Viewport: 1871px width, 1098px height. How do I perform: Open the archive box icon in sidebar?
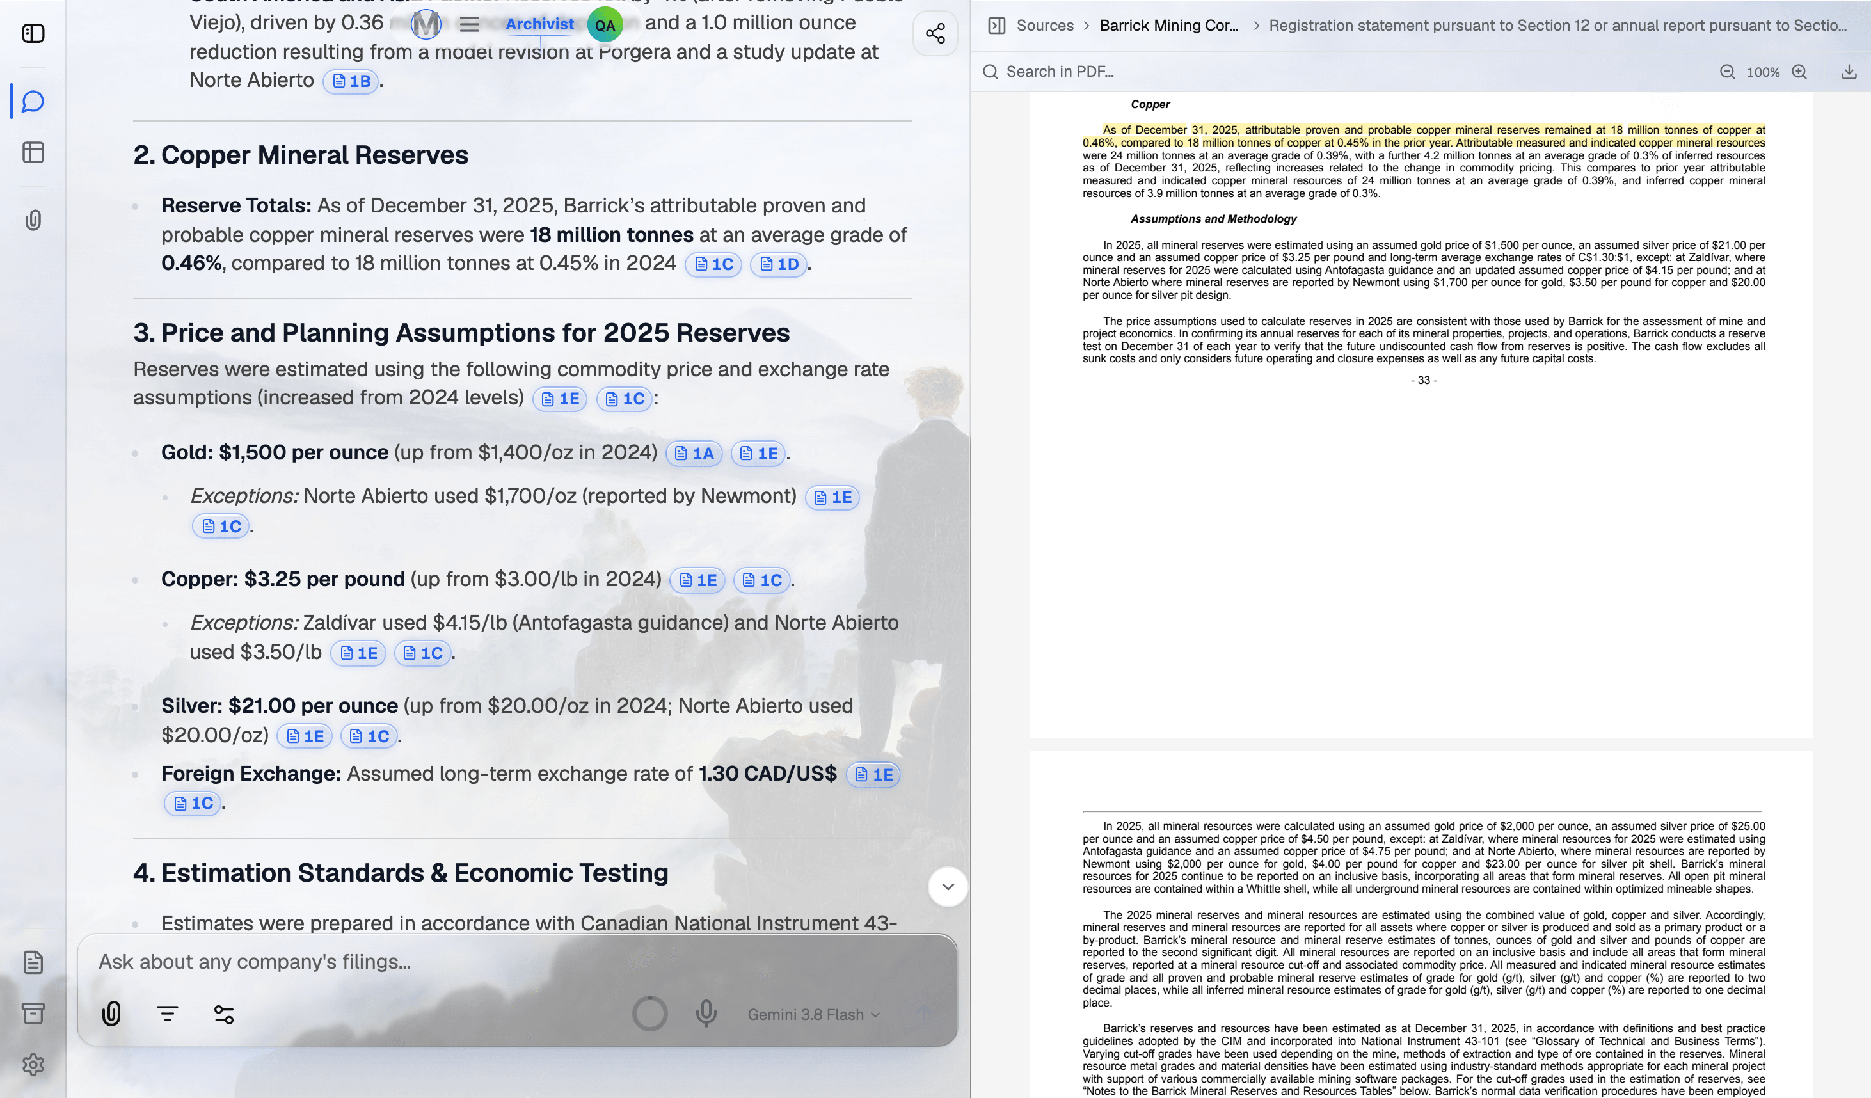point(33,1014)
